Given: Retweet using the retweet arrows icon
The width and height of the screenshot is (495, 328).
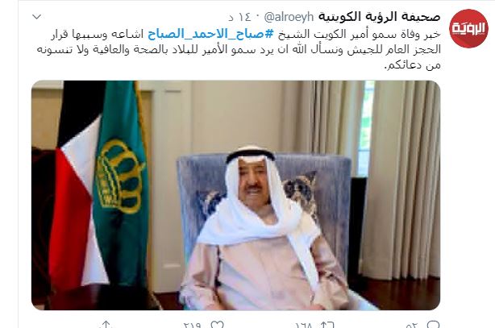Looking at the screenshot, I should click(x=327, y=325).
